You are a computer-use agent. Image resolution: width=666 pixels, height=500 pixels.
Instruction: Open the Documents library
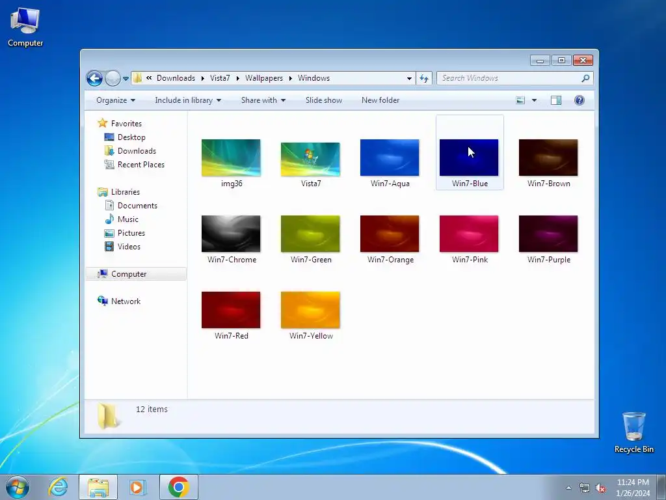pos(137,206)
